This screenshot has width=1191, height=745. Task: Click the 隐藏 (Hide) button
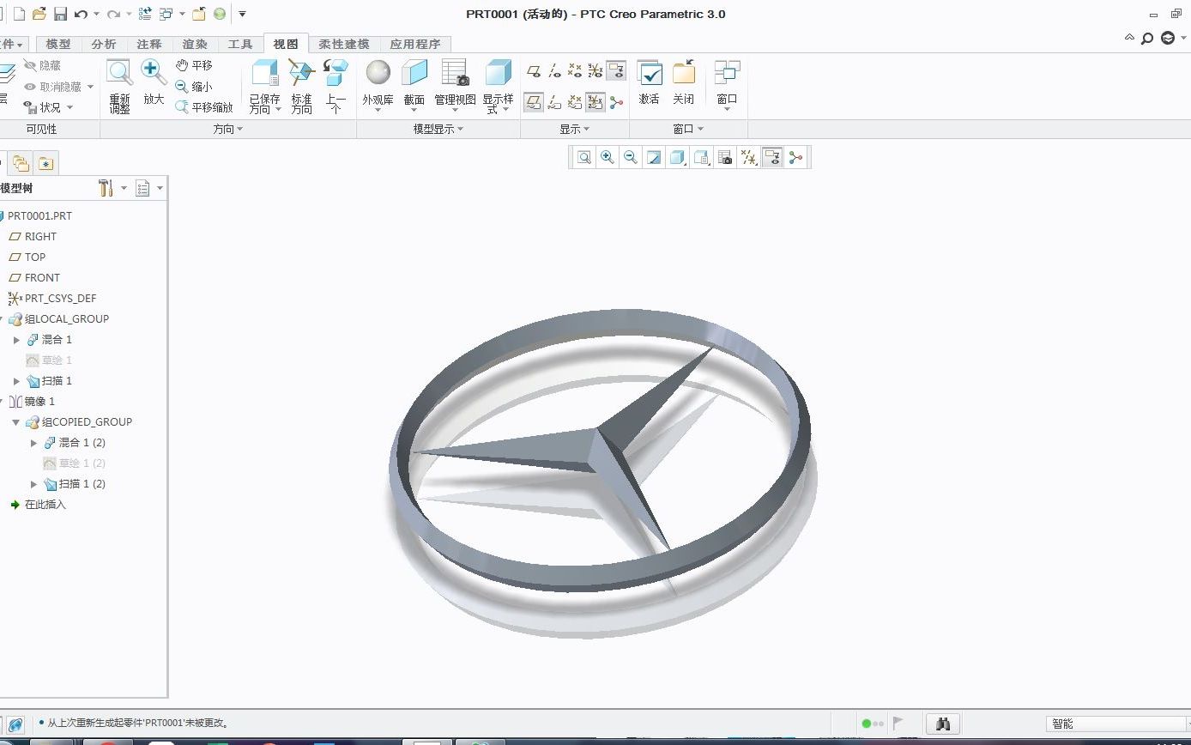[42, 65]
